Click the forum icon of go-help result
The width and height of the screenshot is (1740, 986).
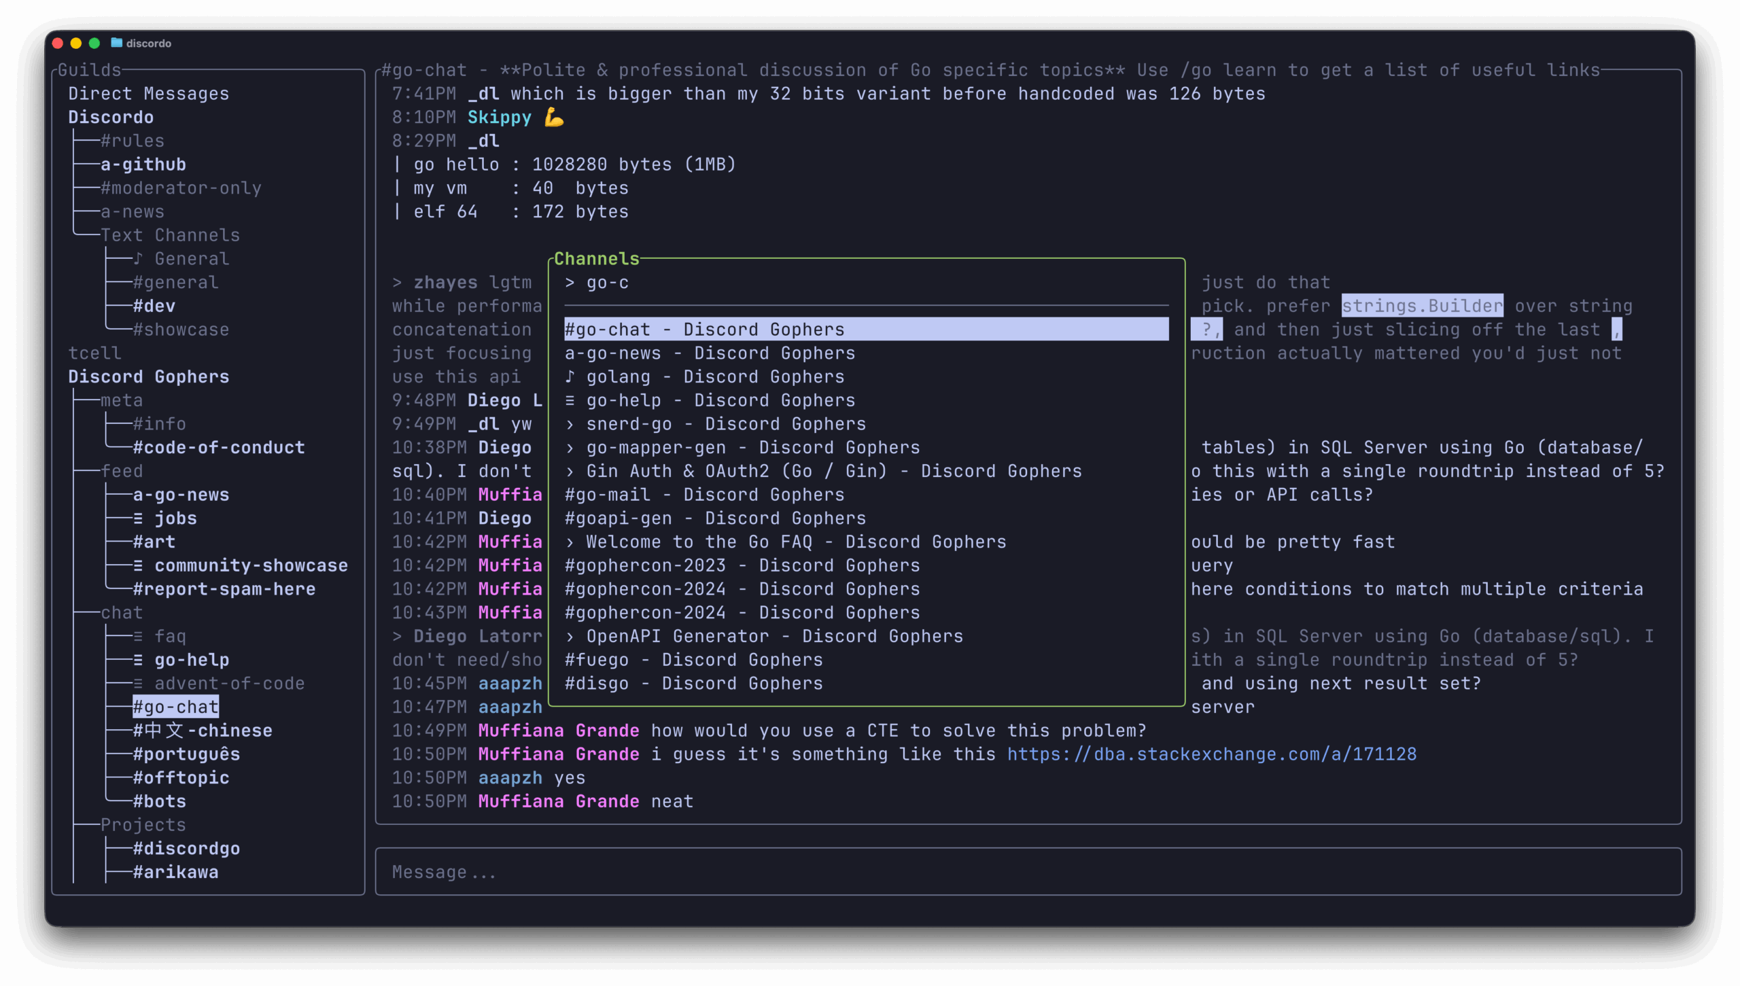(x=570, y=400)
